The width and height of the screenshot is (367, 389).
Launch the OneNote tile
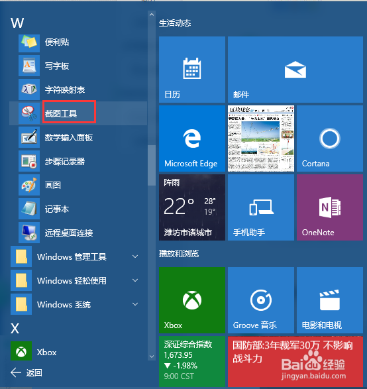330,207
